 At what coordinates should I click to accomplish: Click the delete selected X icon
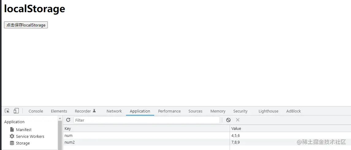238,120
